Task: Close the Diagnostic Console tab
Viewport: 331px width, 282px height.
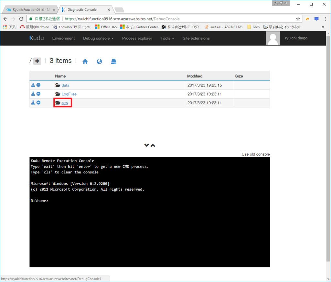Action: click(x=109, y=10)
